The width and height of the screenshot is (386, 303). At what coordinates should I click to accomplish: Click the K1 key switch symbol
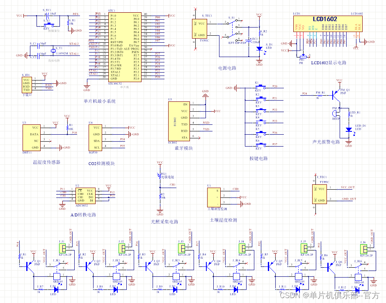coord(260,87)
